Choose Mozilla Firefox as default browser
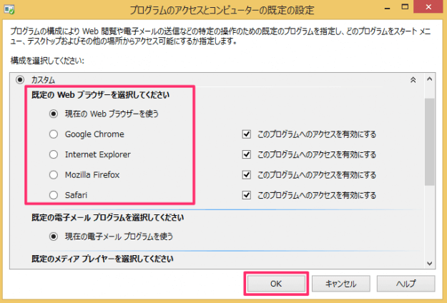Screen dimensions: 447x303 [54, 174]
